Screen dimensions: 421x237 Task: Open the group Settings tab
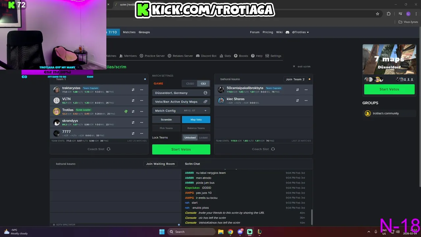pyautogui.click(x=273, y=56)
